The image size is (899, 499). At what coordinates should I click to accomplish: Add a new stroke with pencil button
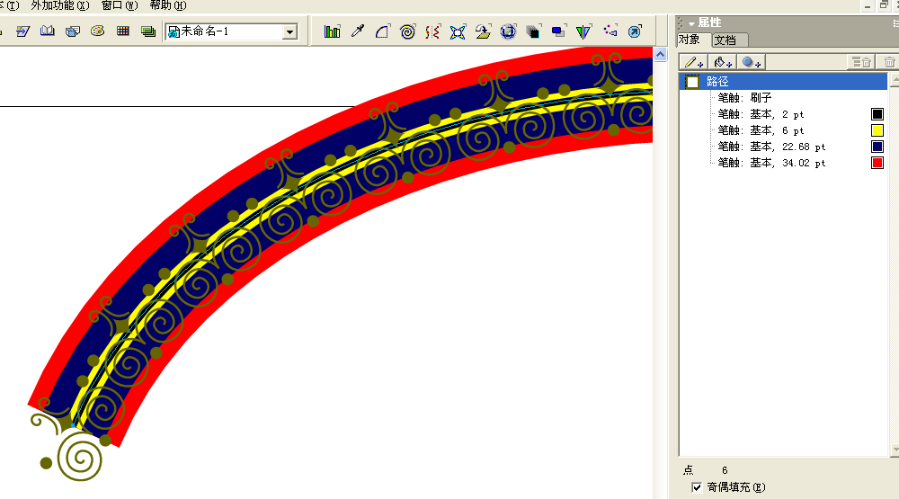694,62
